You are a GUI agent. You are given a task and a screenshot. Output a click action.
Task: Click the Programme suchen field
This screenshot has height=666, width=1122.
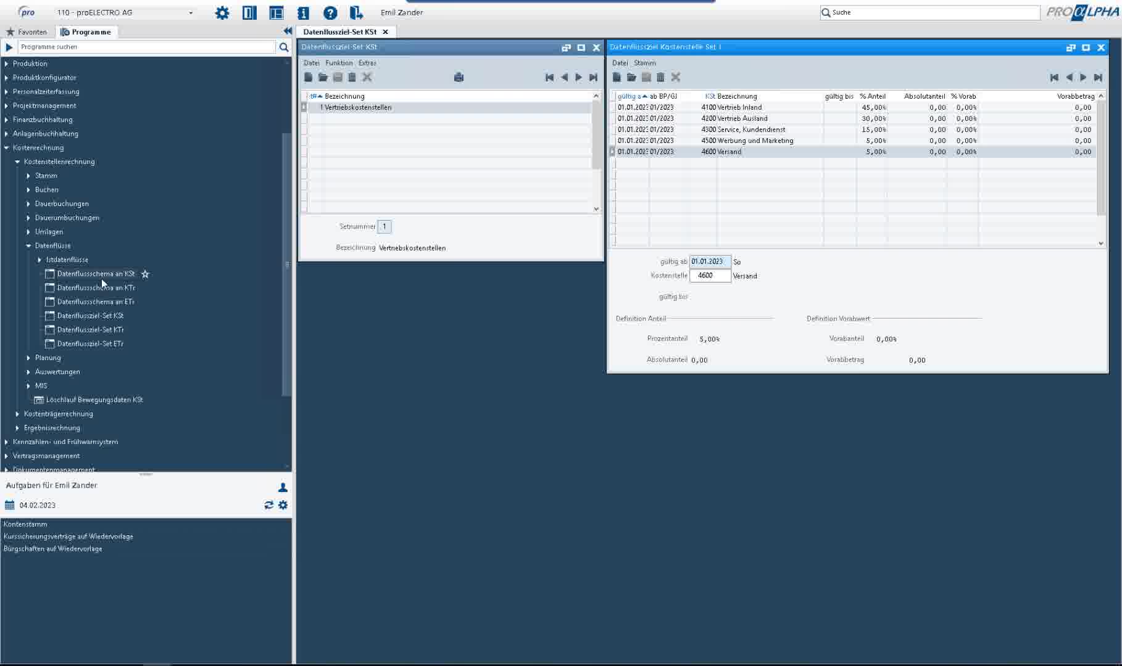pyautogui.click(x=147, y=47)
